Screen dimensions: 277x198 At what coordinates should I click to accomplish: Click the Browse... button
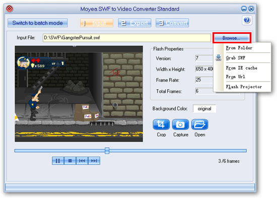tap(232, 38)
